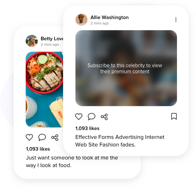The image size is (196, 188).
Task: Open the Betty Love name link
Action: pyautogui.click(x=52, y=39)
